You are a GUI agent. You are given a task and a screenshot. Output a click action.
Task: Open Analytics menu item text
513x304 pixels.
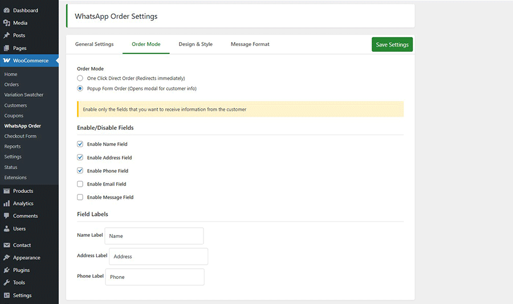click(23, 203)
